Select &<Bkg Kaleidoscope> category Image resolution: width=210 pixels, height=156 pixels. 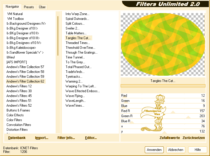coord(21,48)
